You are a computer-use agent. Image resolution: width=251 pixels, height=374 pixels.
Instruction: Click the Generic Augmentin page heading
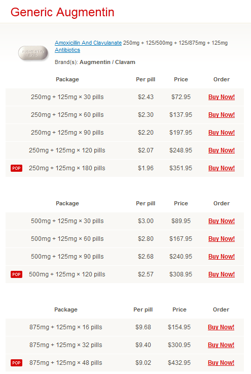62,12
